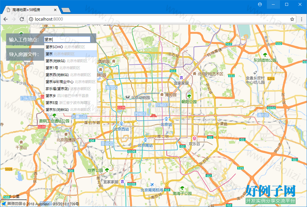The width and height of the screenshot is (307, 207).
Task: Choose suggestion 望京E座
Action: [71, 102]
